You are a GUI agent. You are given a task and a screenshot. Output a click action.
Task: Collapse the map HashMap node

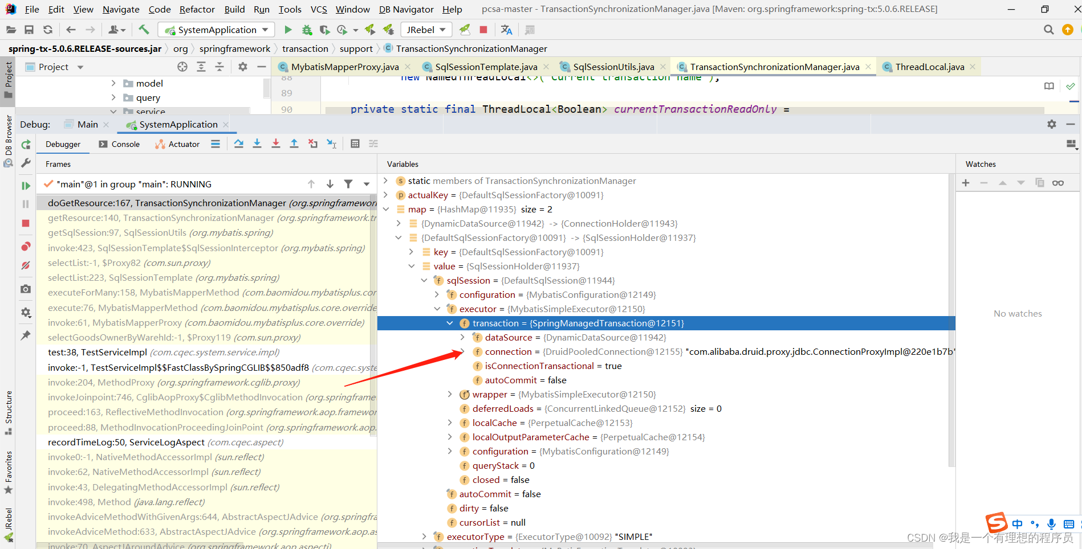point(386,209)
